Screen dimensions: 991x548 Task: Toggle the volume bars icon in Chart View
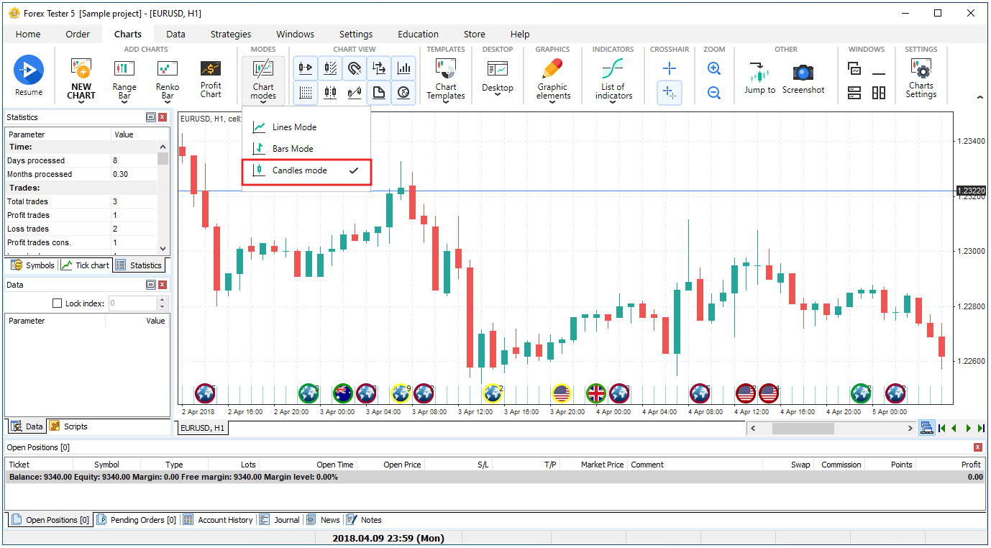404,68
